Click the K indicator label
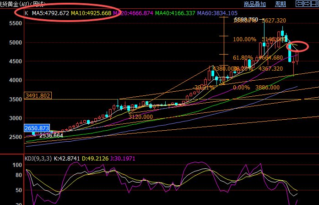This screenshot has width=319, height=205. tap(26, 13)
